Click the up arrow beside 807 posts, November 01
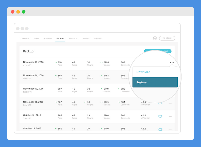 tap(56, 102)
